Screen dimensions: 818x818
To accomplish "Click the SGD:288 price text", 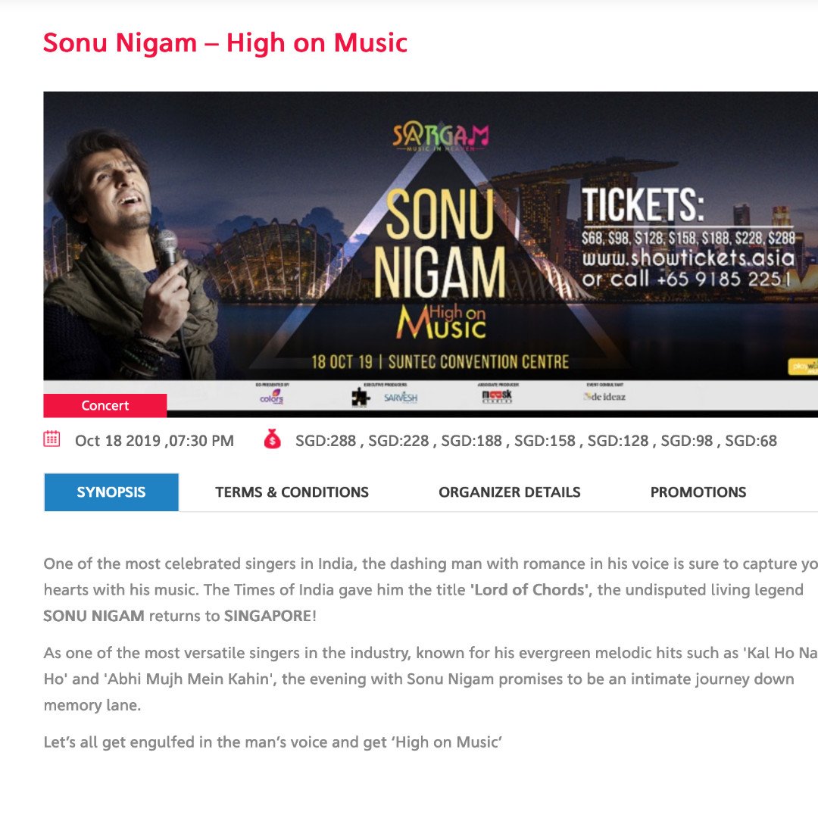I will pyautogui.click(x=326, y=441).
